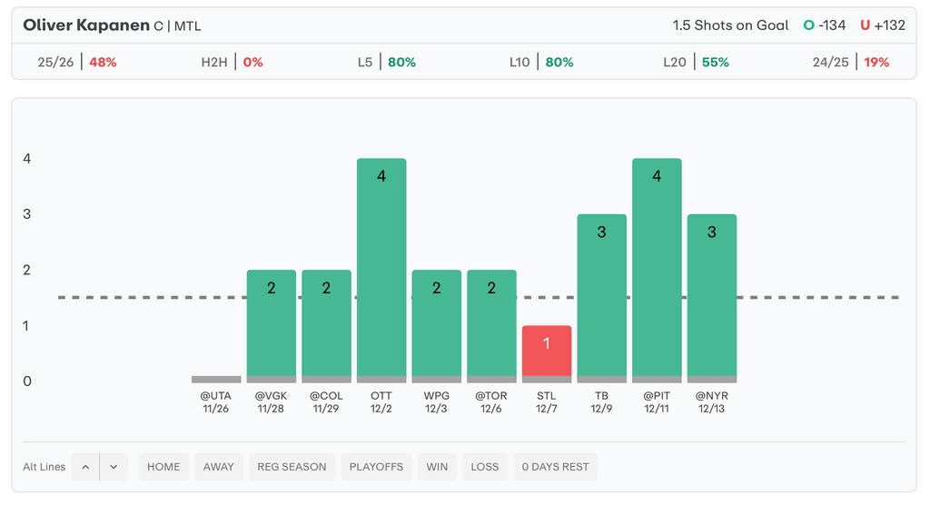Select the Under +132 odds
Screen dimensions: 930x505
point(881,25)
